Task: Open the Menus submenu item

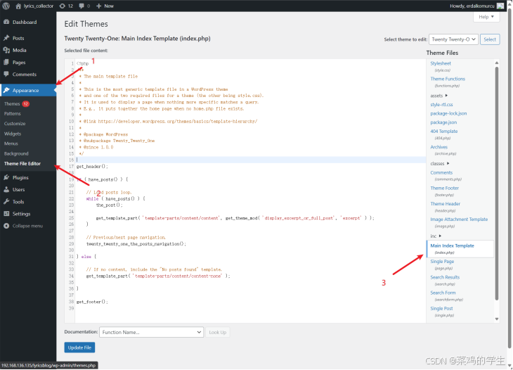Action: pos(11,143)
